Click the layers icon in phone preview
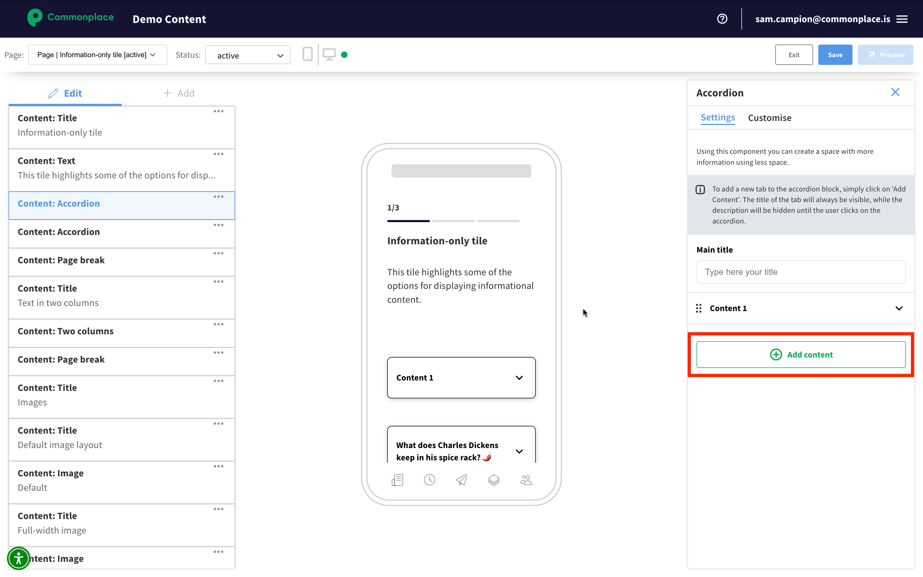 [x=494, y=480]
